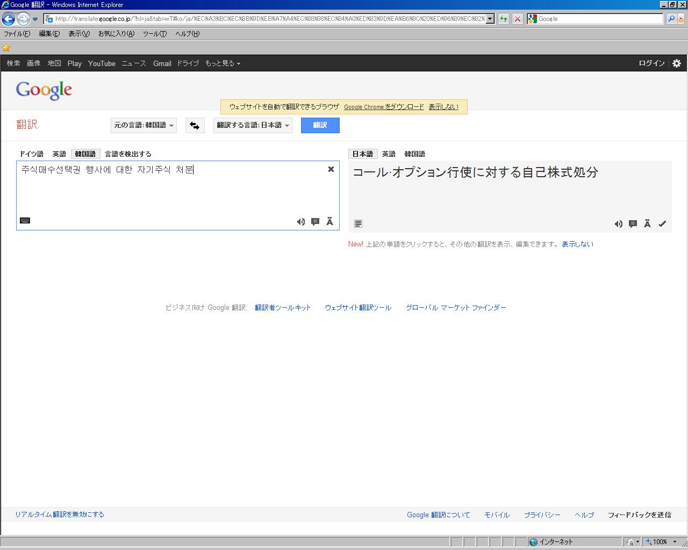This screenshot has height=550, width=688.
Task: Click the Favorites star icon
Action: [x=6, y=48]
